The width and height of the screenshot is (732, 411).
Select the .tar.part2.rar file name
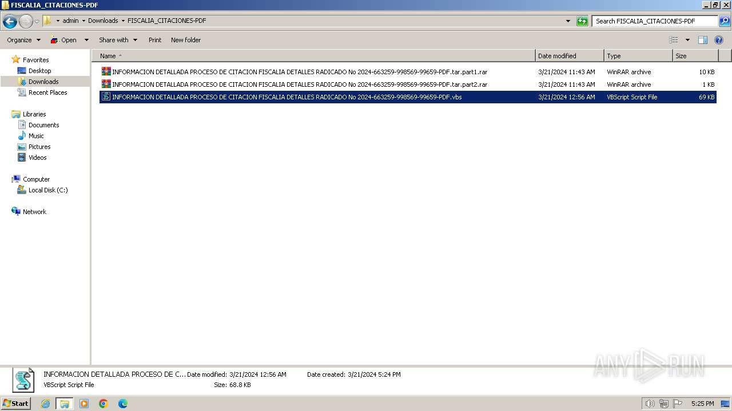pyautogui.click(x=300, y=84)
